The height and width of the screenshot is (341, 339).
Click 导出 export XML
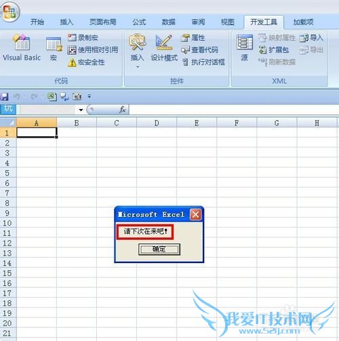(311, 50)
